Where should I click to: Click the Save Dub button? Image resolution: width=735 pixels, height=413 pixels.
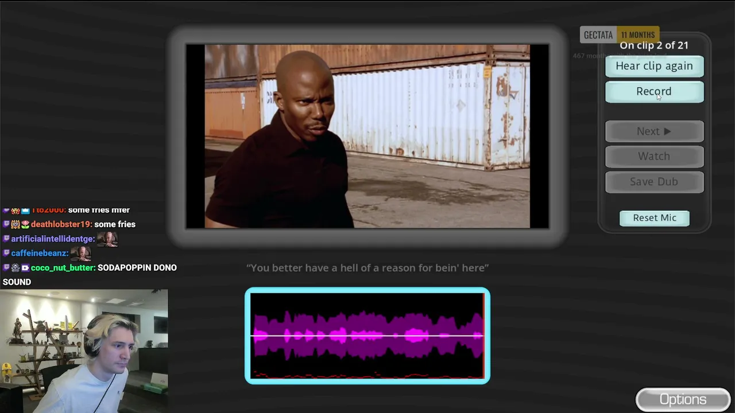click(x=654, y=182)
